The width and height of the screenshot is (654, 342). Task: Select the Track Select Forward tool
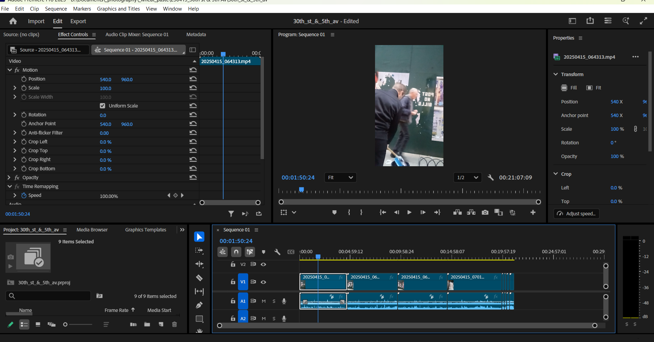tap(199, 250)
